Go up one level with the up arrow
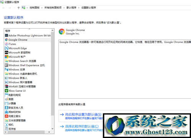Image resolution: width=191 pixels, height=138 pixels. point(18,8)
